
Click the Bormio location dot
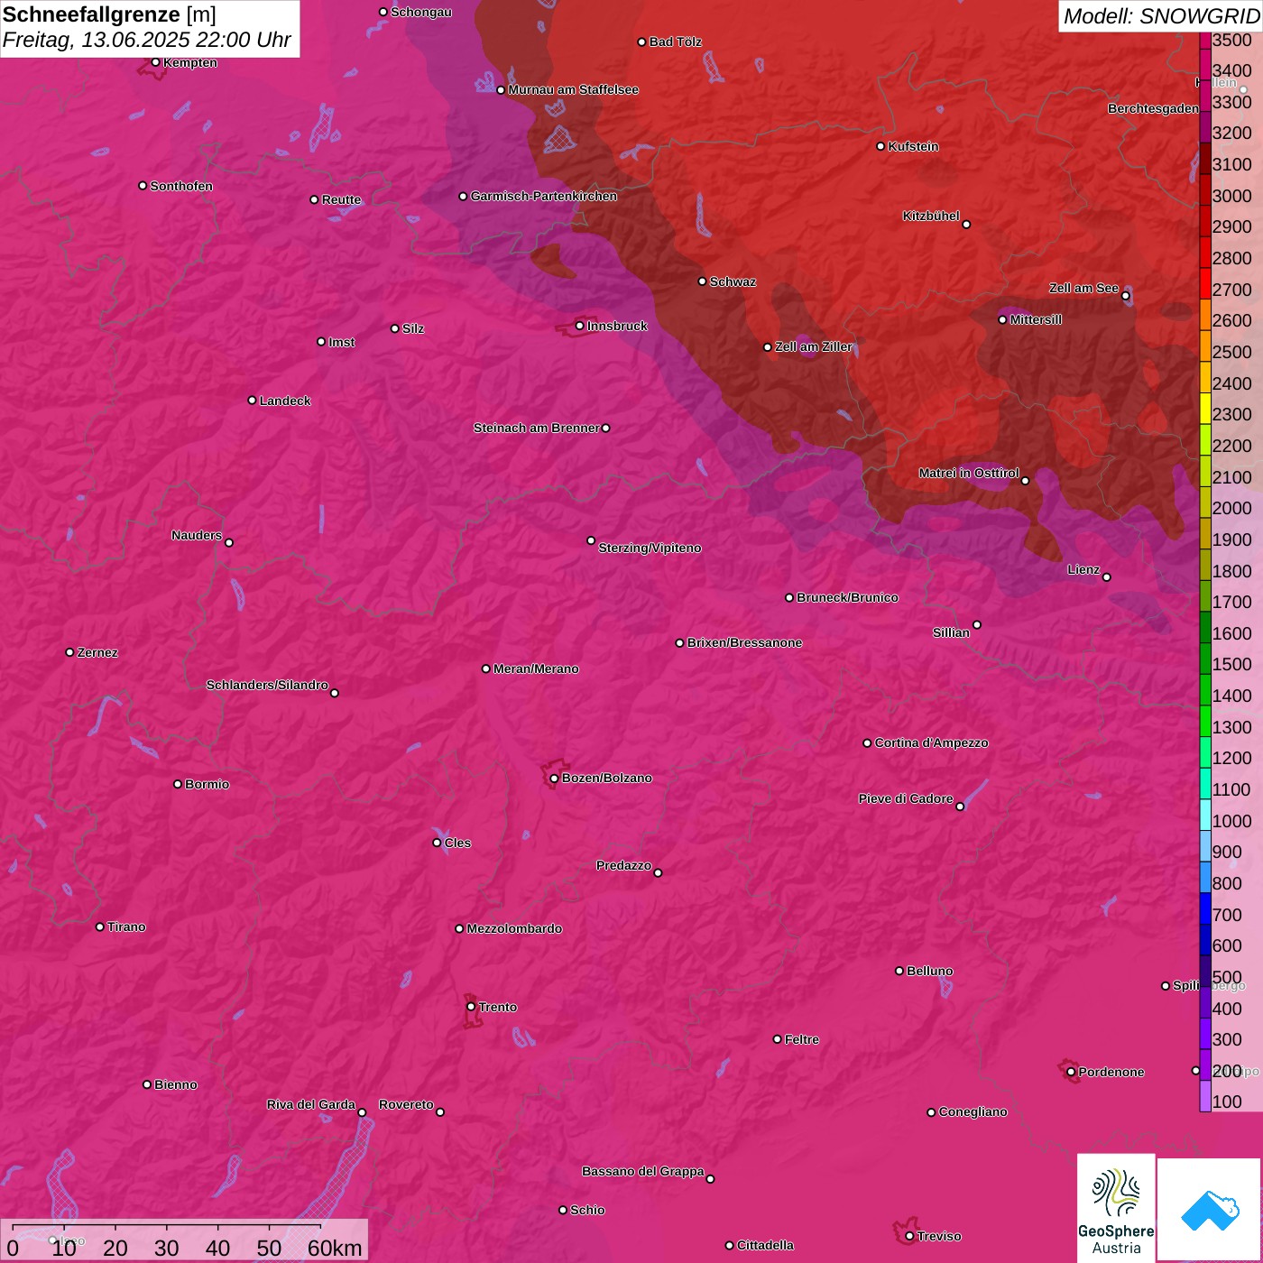tap(178, 784)
